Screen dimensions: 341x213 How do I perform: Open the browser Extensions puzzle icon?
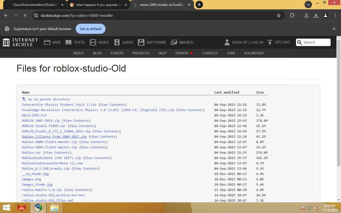click(292, 15)
